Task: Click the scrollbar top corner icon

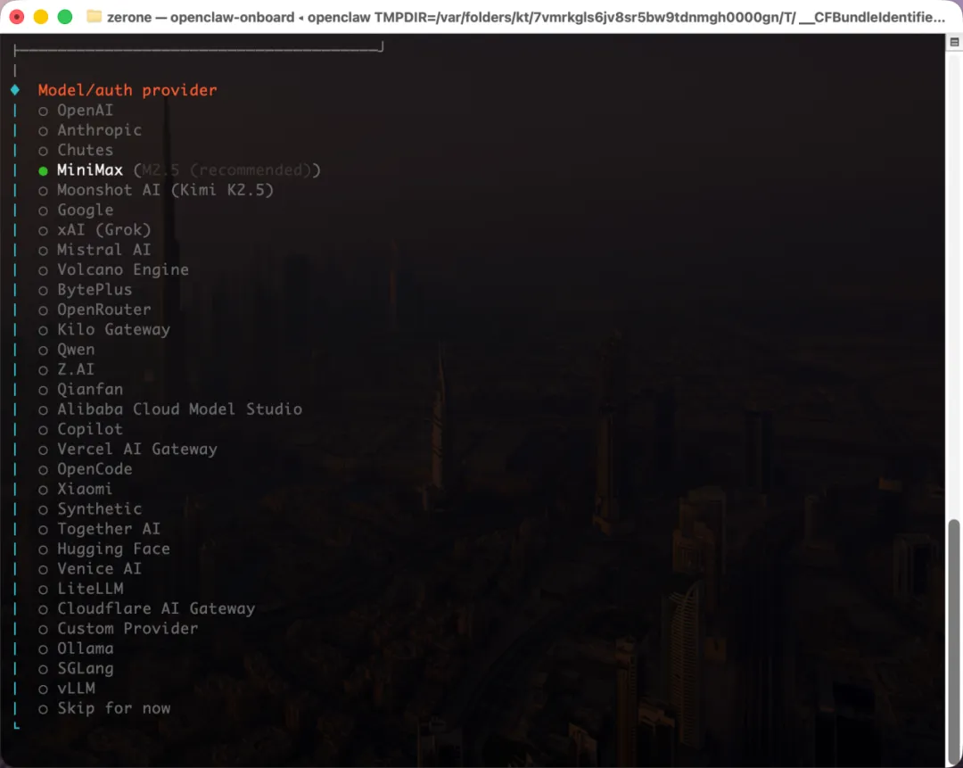Action: [x=954, y=43]
